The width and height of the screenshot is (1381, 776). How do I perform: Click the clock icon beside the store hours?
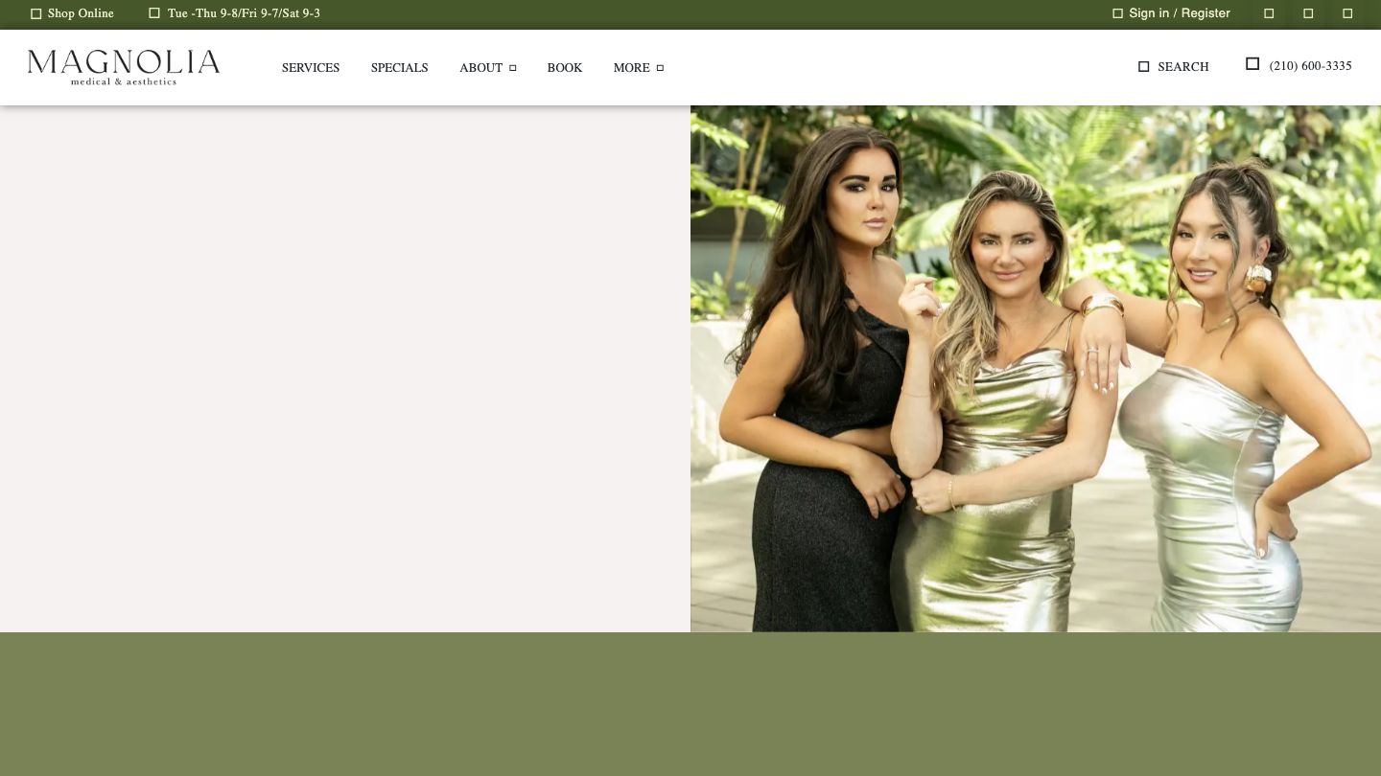[154, 13]
